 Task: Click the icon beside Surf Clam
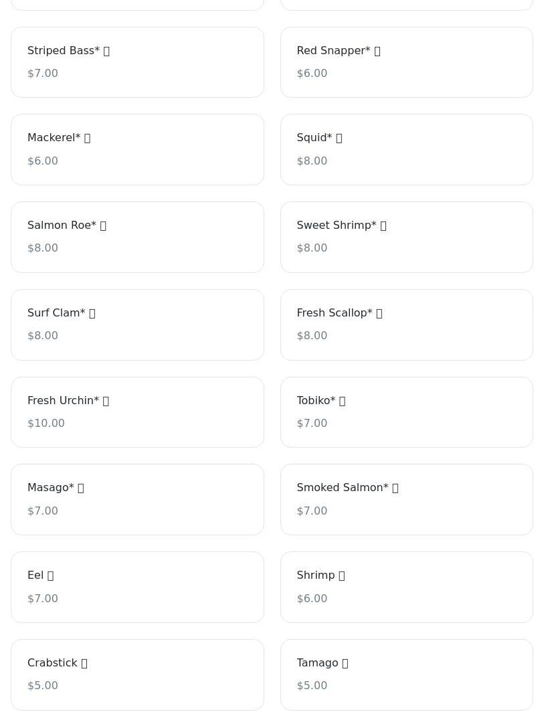click(x=92, y=313)
